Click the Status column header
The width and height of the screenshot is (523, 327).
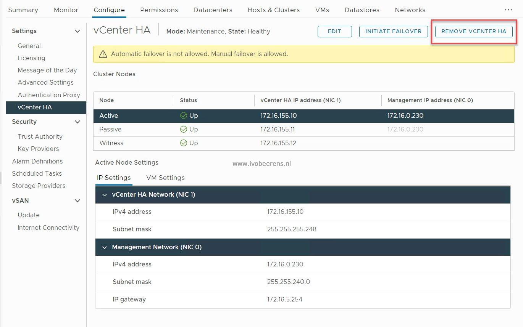click(189, 100)
